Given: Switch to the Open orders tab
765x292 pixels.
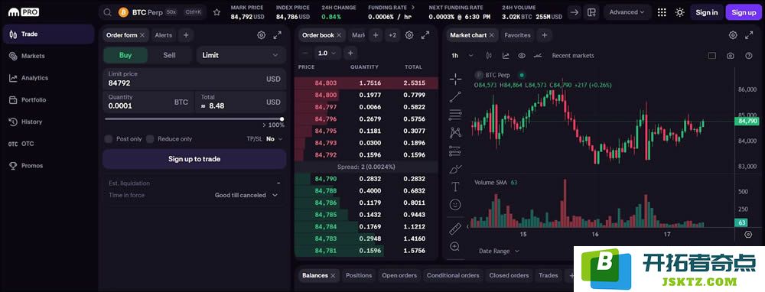Looking at the screenshot, I should (x=399, y=275).
